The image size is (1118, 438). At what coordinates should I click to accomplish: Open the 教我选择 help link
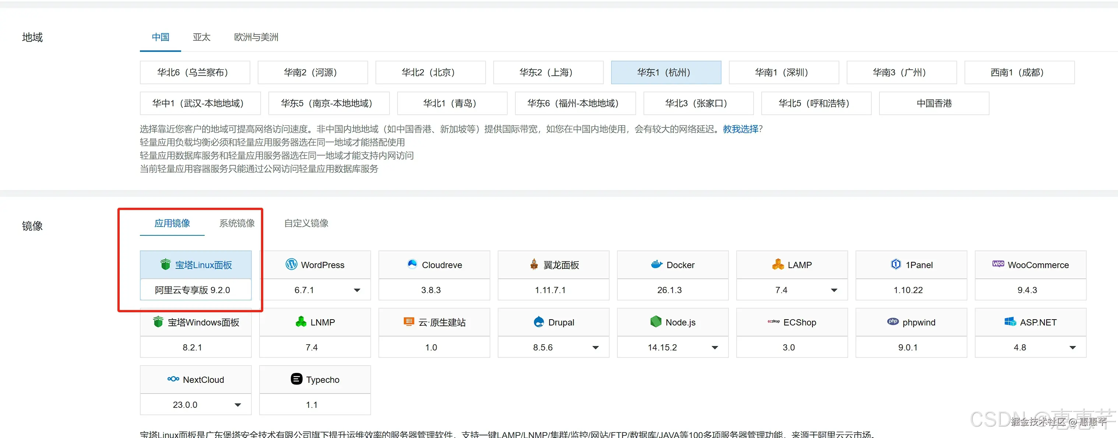(x=740, y=129)
